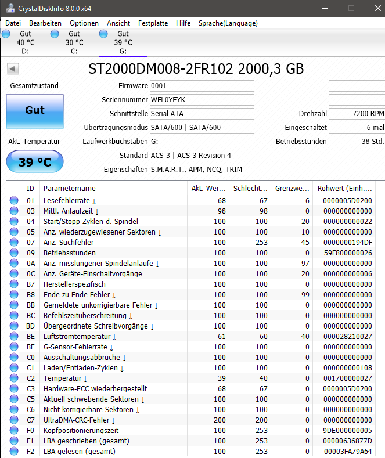Open the Optionen menu

[84, 23]
